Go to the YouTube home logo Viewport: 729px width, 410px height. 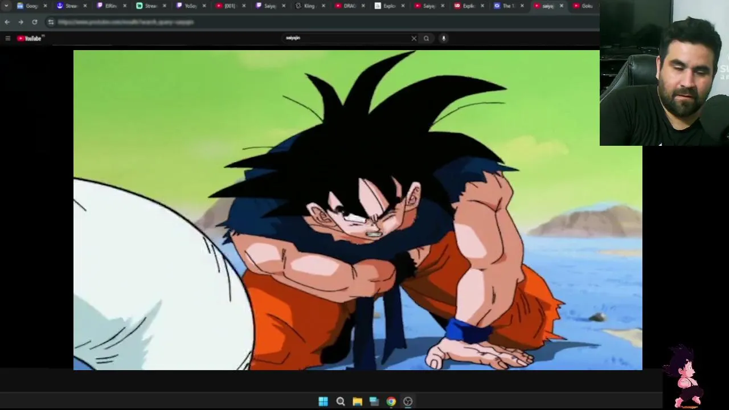[29, 38]
